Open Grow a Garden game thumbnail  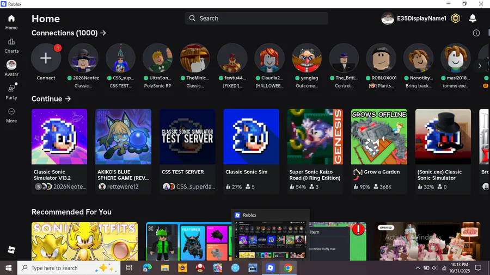(379, 136)
